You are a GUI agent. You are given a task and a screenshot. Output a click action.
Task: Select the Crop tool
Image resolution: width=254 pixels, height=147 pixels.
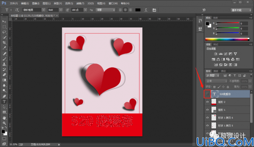4,42
